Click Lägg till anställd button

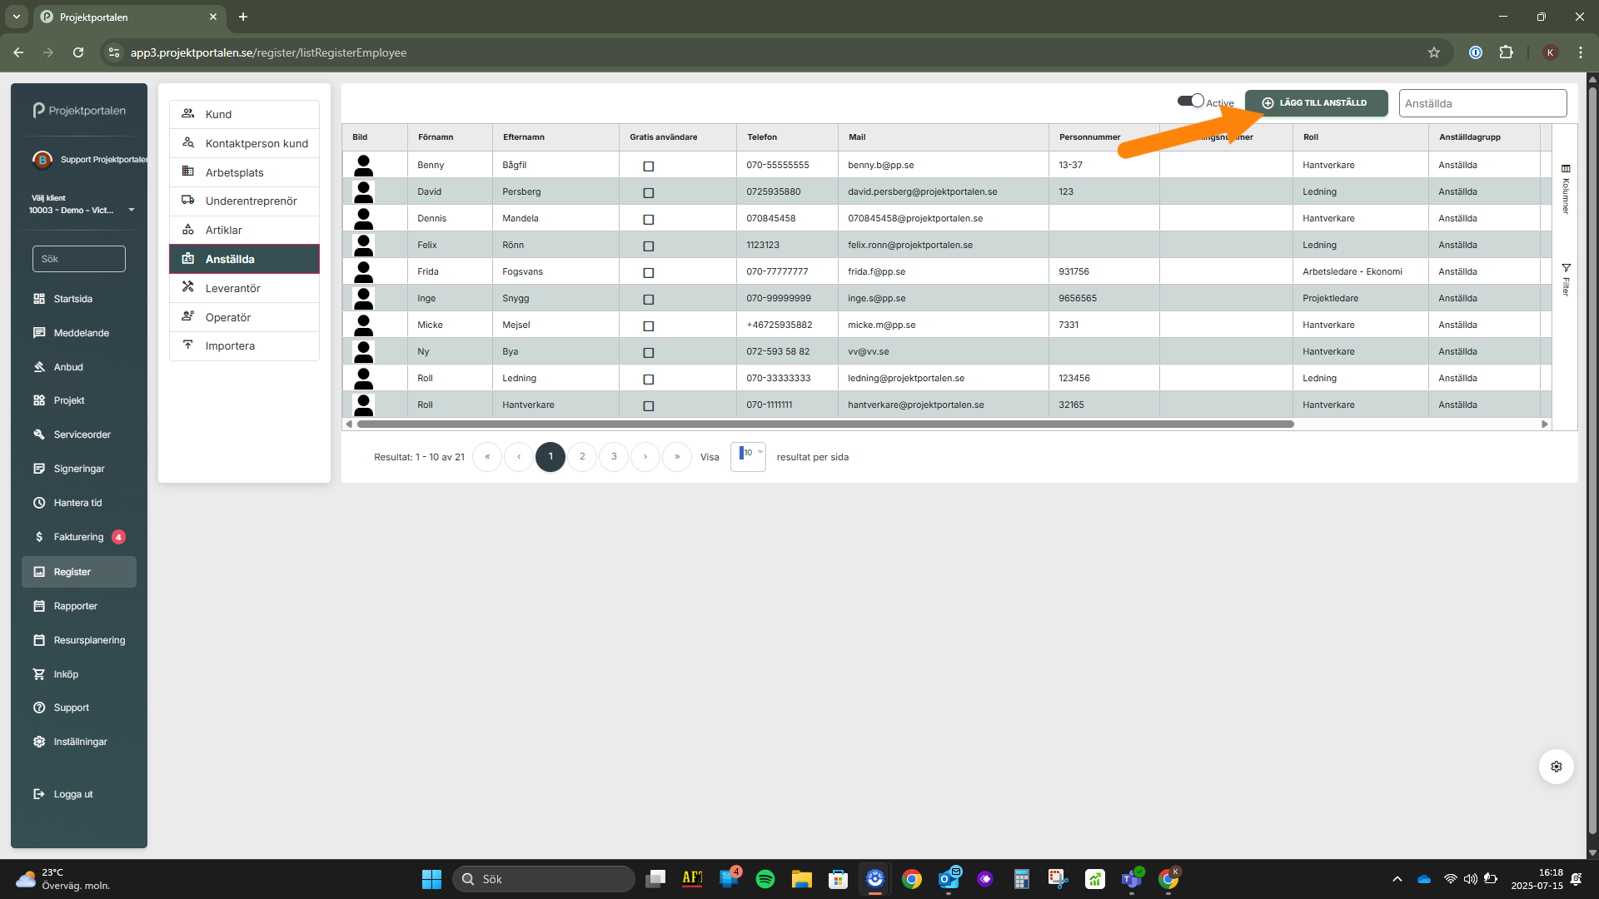(x=1316, y=103)
